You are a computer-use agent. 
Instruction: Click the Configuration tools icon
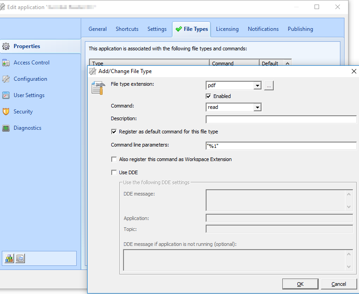tap(6, 79)
